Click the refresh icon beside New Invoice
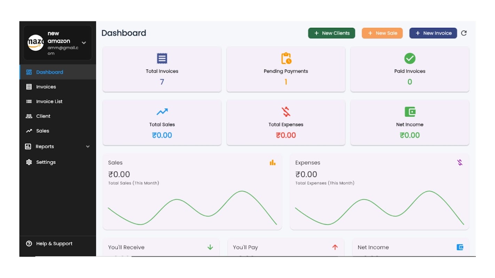The width and height of the screenshot is (495, 278). tap(464, 33)
